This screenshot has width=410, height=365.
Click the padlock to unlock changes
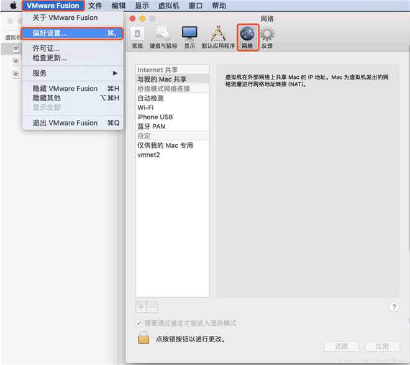coord(143,338)
